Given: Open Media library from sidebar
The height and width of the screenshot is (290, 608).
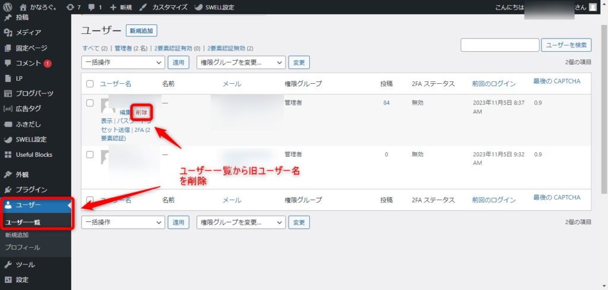Looking at the screenshot, I should coord(28,32).
